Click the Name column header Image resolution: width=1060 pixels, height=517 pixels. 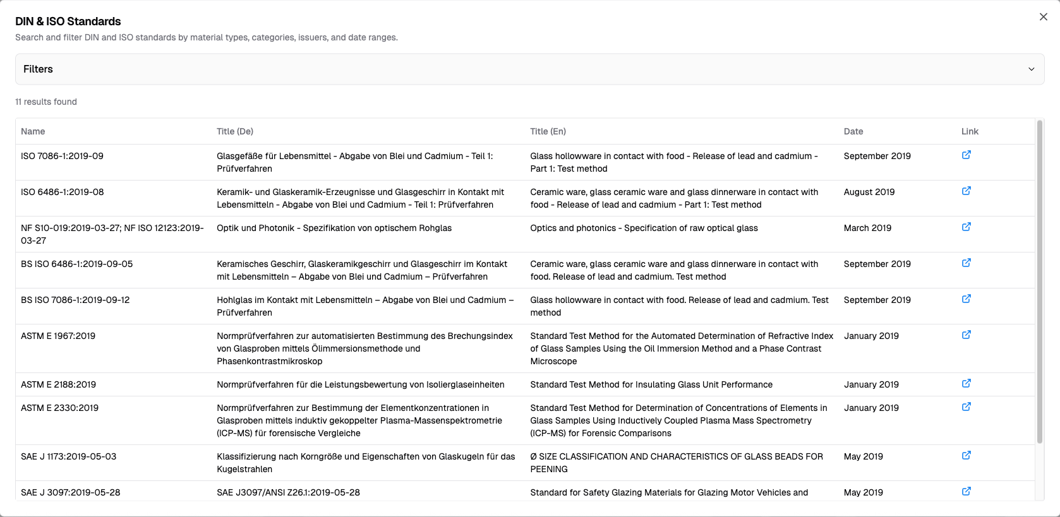point(33,131)
